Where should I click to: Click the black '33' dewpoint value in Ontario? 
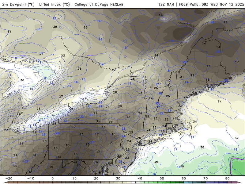coord(63,56)
